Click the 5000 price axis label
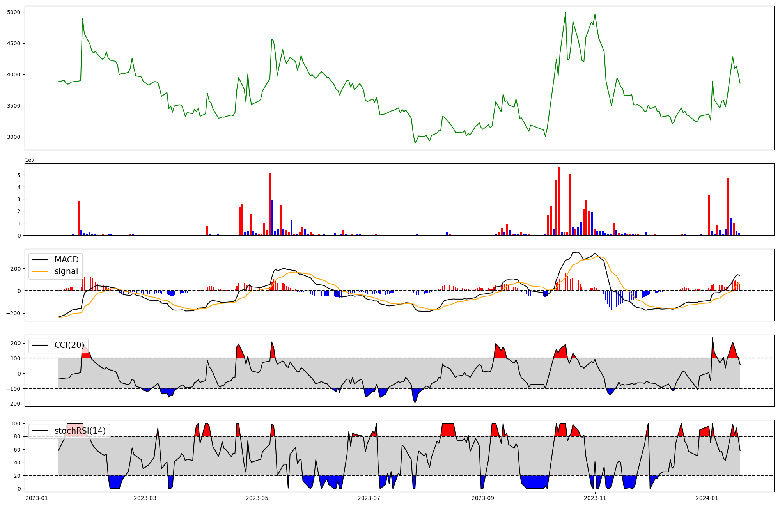Image resolution: width=780 pixels, height=507 pixels. click(x=14, y=12)
